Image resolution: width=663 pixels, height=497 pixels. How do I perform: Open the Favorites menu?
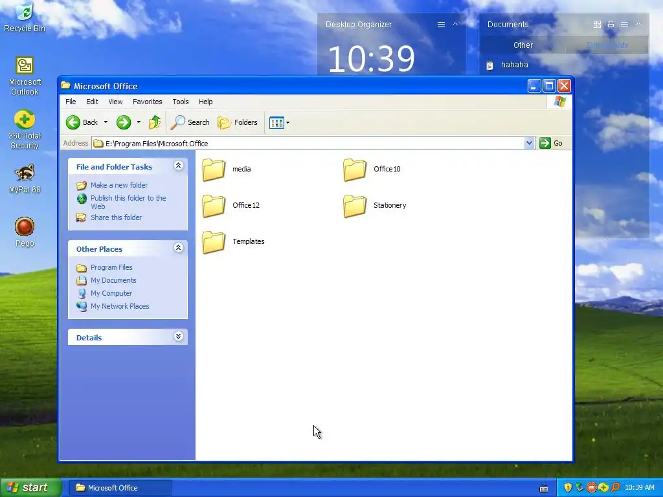point(147,102)
